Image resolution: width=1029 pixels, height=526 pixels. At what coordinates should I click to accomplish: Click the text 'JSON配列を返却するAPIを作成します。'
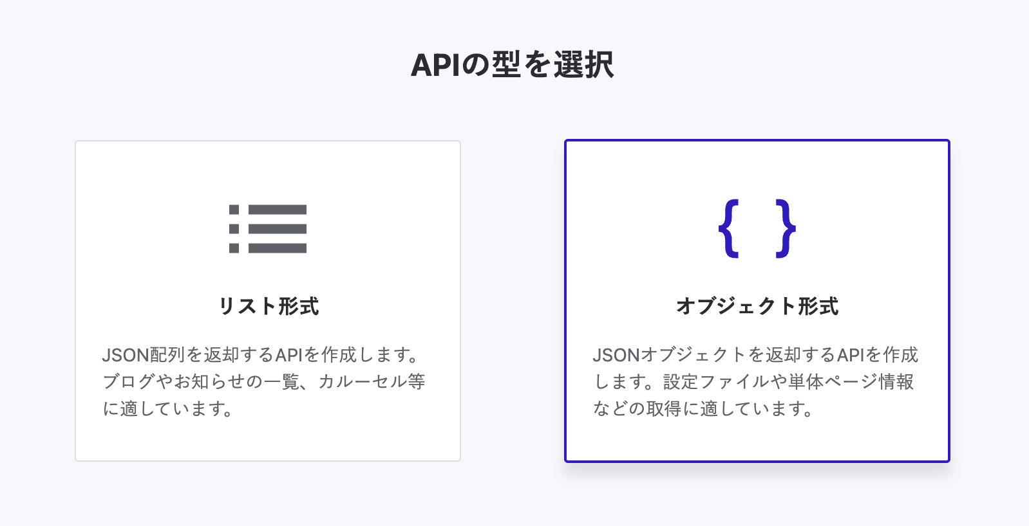(x=263, y=355)
